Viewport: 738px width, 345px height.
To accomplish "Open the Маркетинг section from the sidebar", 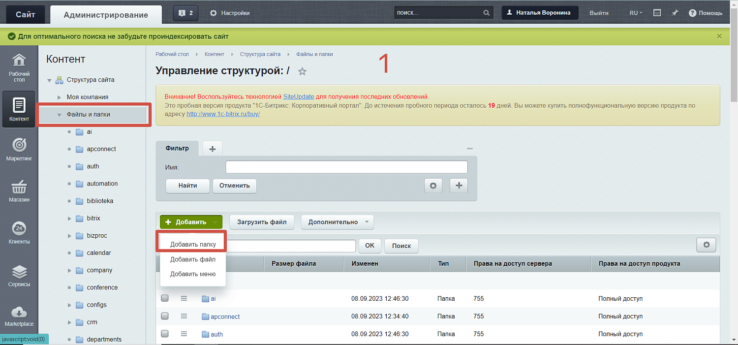I will (x=19, y=149).
